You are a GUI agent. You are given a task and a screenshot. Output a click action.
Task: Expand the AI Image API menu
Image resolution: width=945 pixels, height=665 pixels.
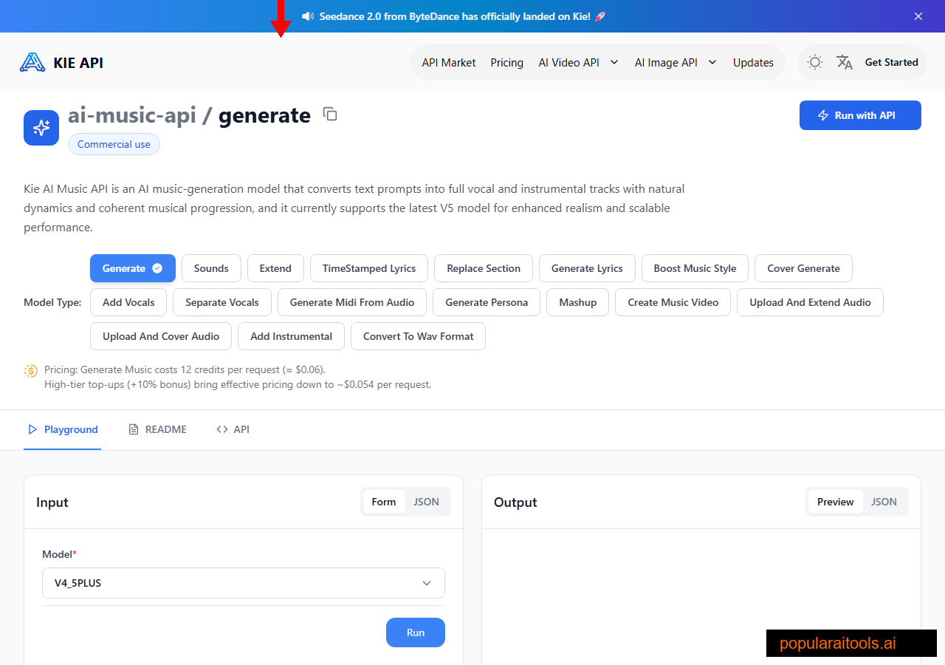click(x=675, y=62)
